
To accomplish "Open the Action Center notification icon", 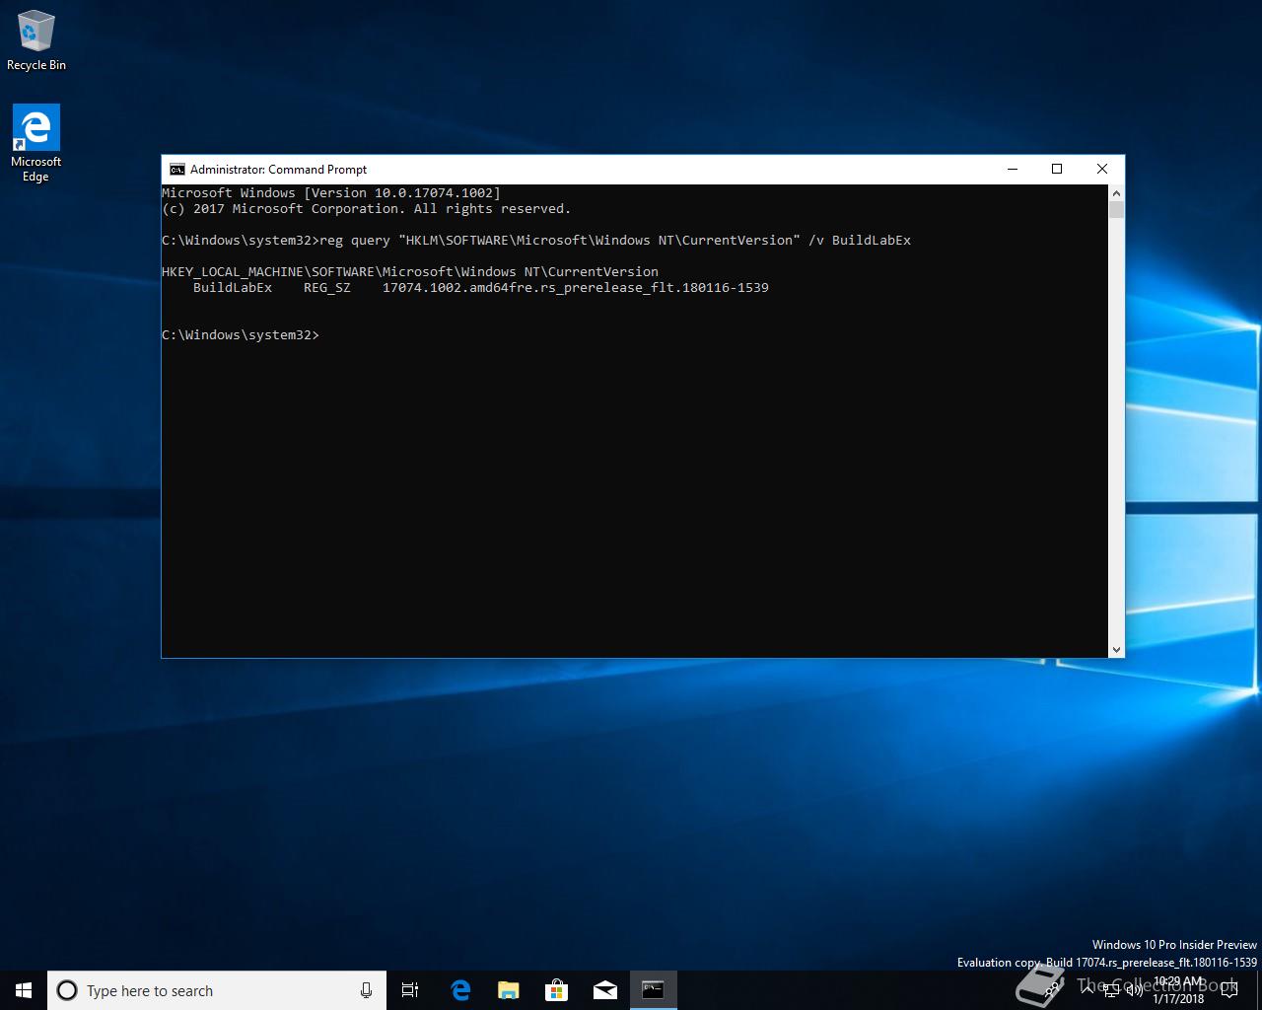I will point(1229,990).
